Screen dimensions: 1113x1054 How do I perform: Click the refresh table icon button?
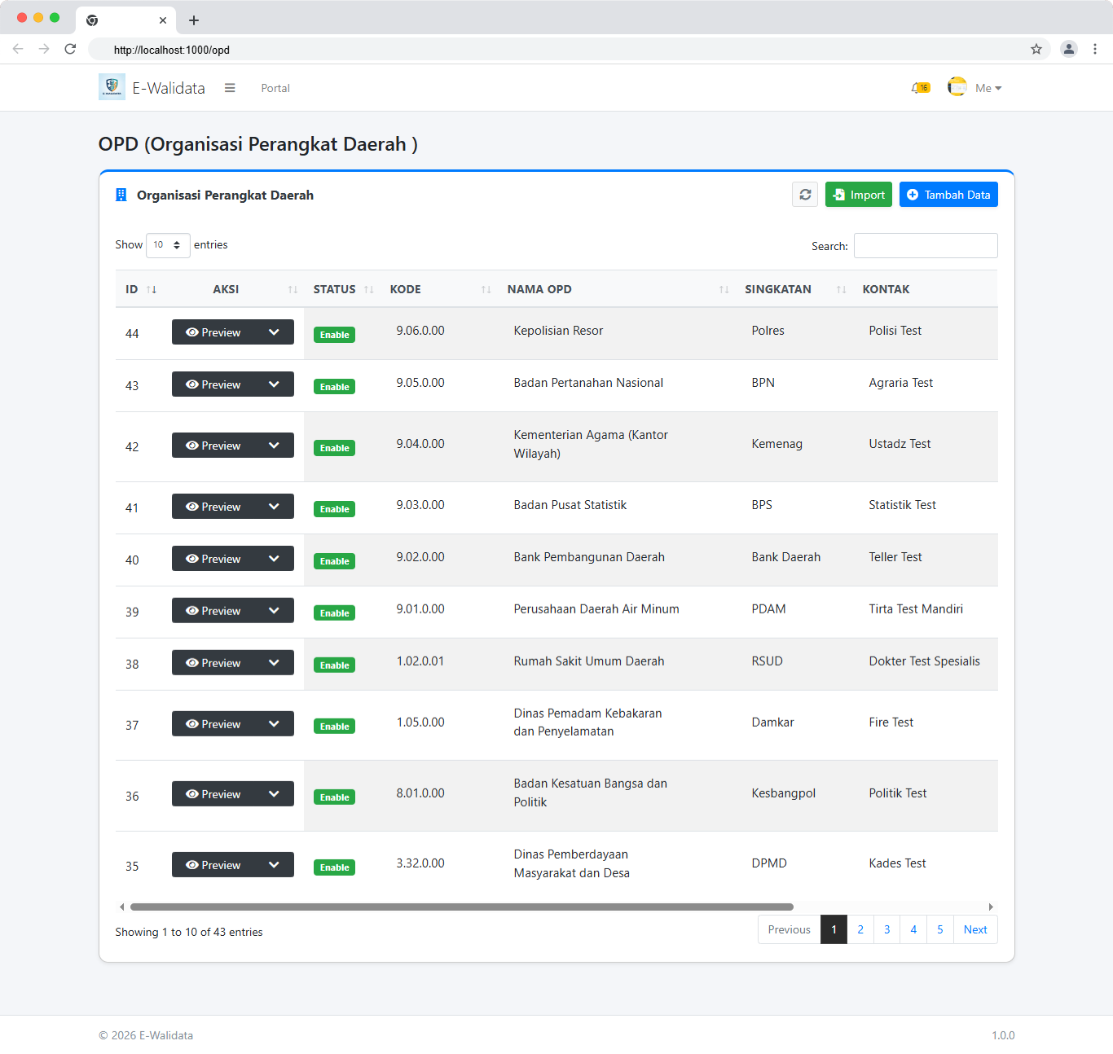click(x=805, y=195)
